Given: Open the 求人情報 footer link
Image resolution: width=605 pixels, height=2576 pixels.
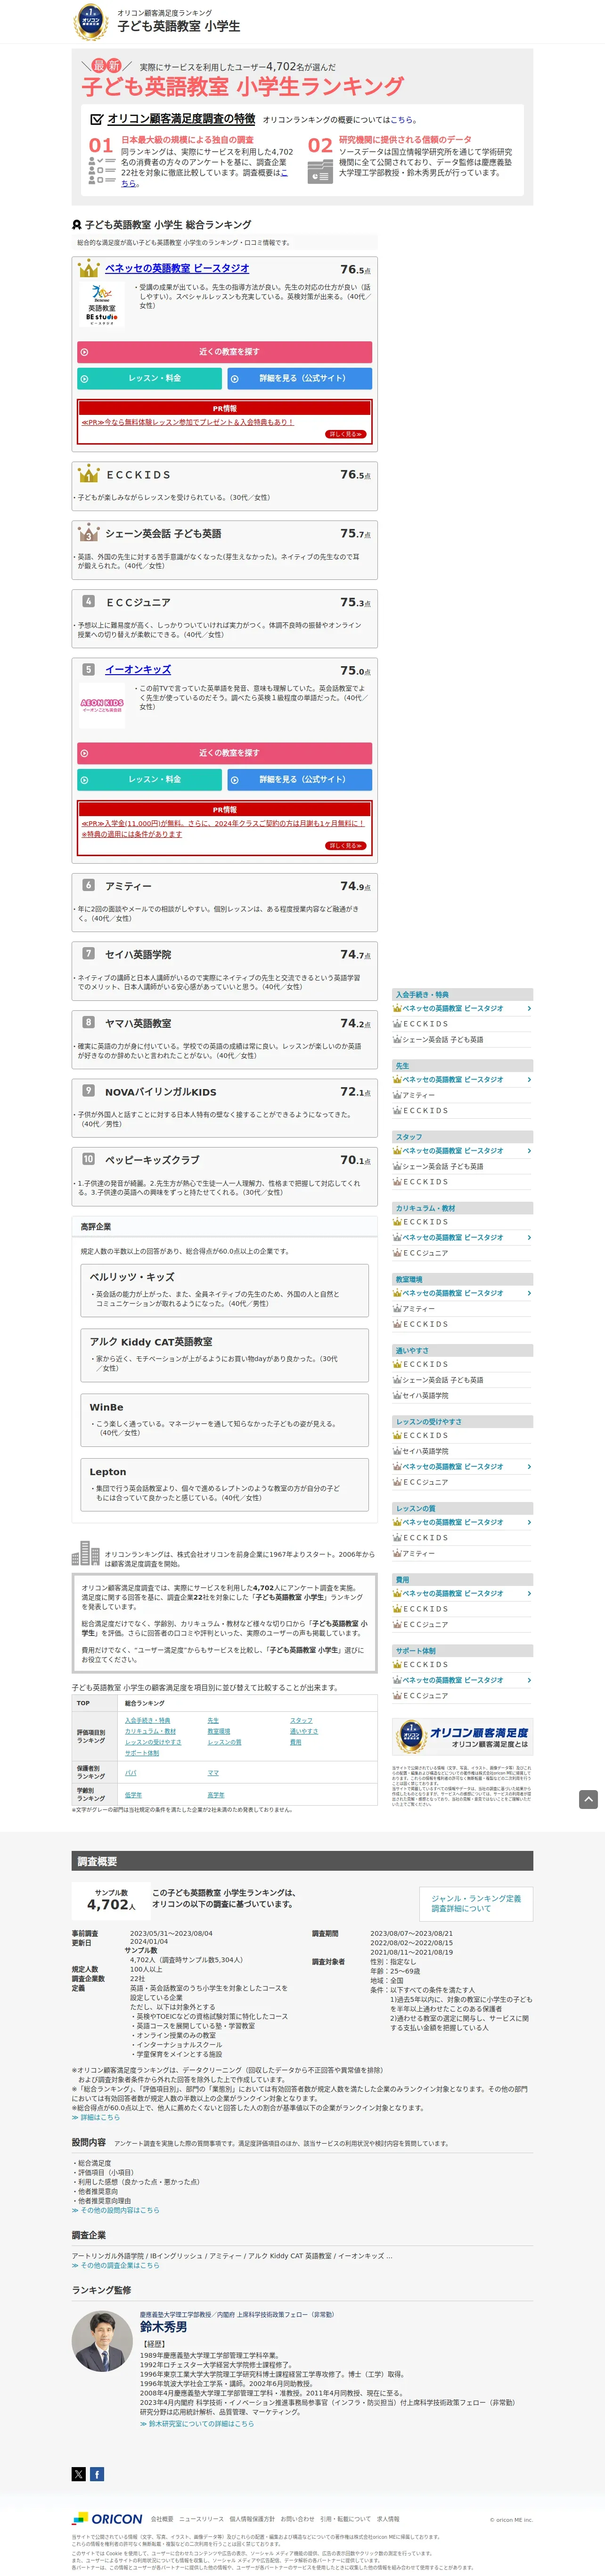Looking at the screenshot, I should click(x=387, y=2519).
